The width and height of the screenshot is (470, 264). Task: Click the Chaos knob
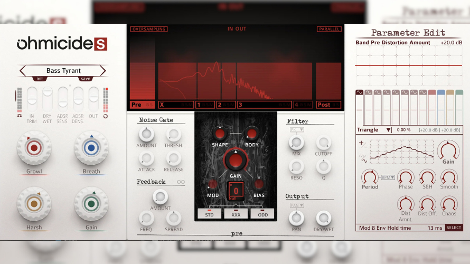coord(449,204)
